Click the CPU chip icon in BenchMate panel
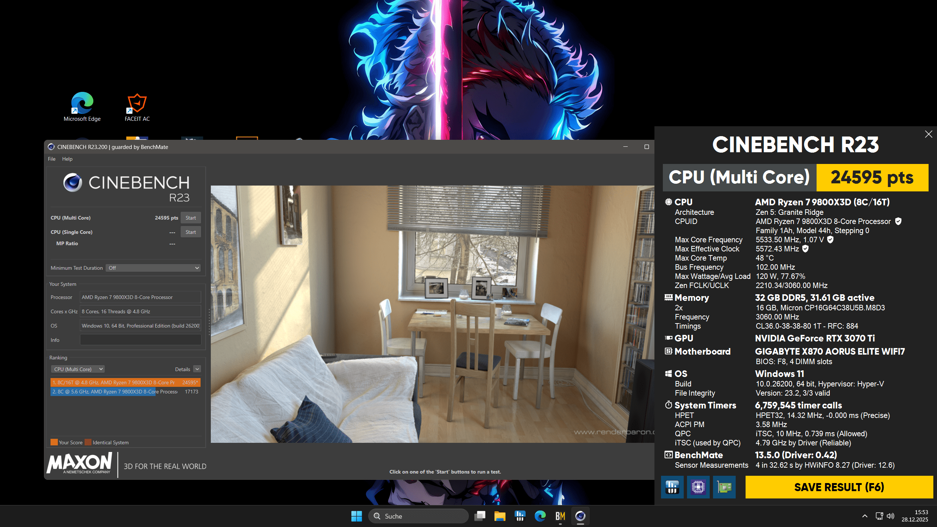This screenshot has height=527, width=937. 698,487
